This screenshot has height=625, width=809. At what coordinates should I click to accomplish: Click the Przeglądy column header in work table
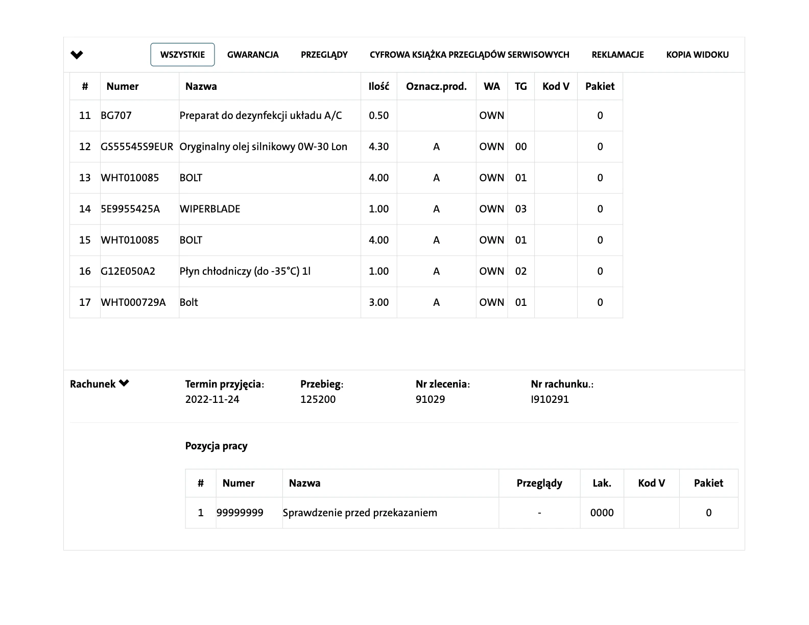539,483
